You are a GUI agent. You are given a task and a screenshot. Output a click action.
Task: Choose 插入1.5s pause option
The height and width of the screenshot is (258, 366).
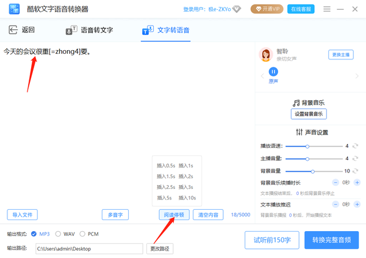pyautogui.click(x=166, y=176)
